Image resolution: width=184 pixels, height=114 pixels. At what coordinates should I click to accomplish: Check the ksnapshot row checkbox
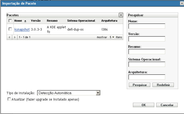coord(10,29)
